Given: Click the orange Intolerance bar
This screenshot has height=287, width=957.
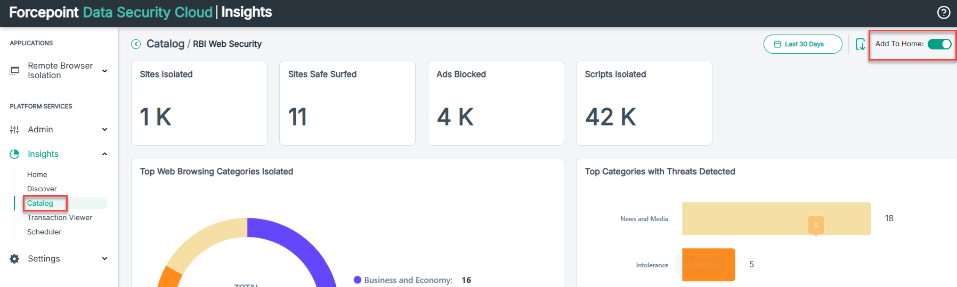Looking at the screenshot, I should click(709, 265).
